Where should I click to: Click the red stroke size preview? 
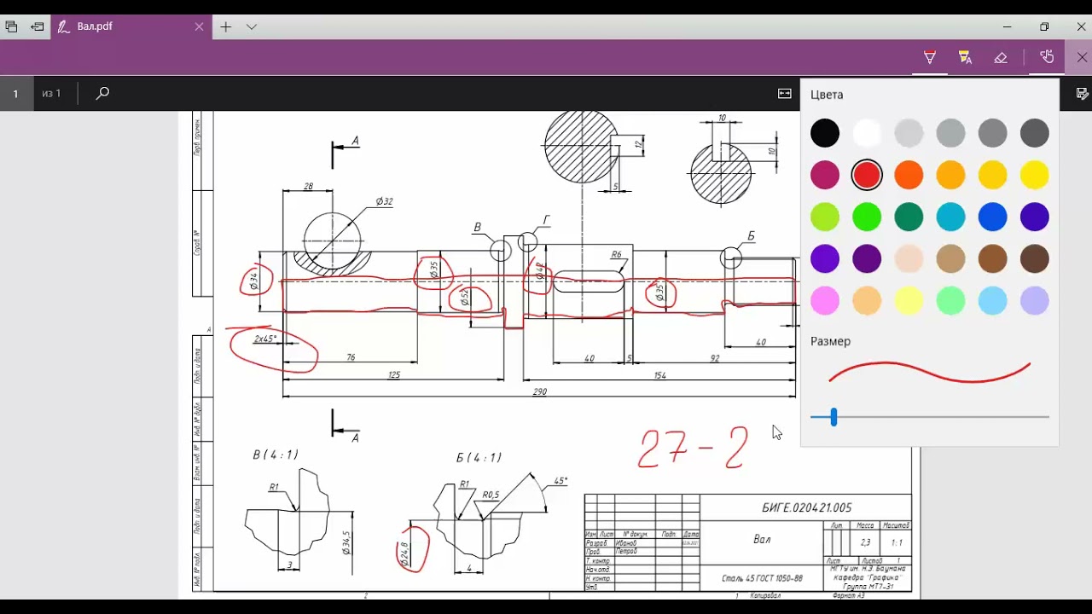coord(930,373)
